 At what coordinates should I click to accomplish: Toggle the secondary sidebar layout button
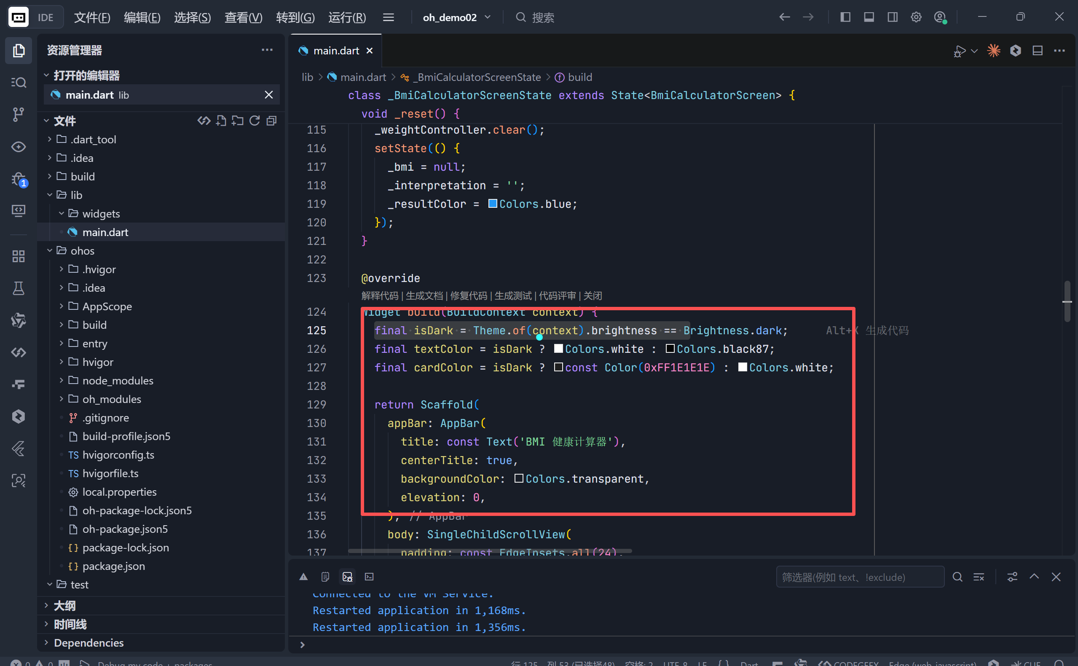click(893, 17)
